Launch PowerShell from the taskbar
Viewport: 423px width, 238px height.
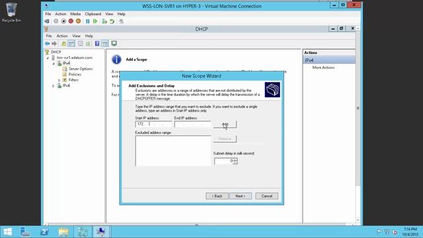44,232
